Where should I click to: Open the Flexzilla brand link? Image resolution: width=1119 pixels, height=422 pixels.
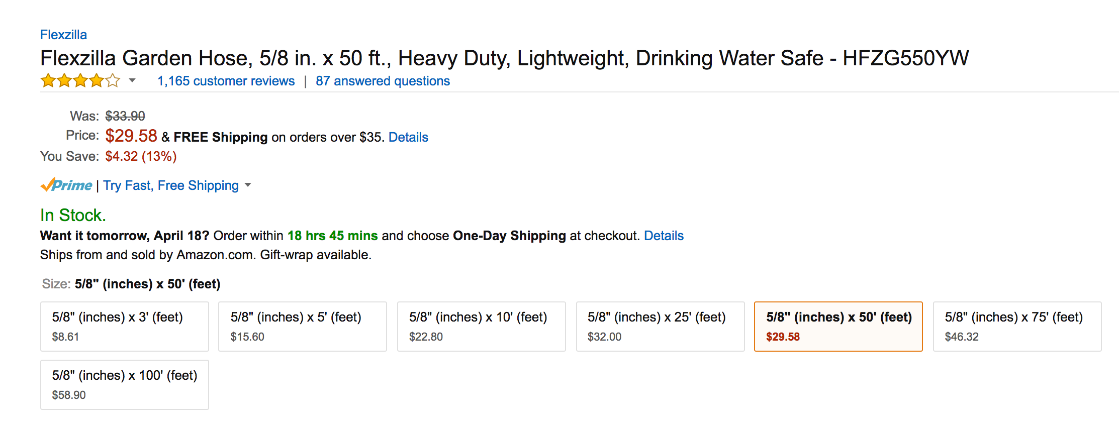63,35
